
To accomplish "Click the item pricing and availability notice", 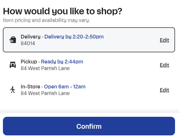I will pos(46,20).
